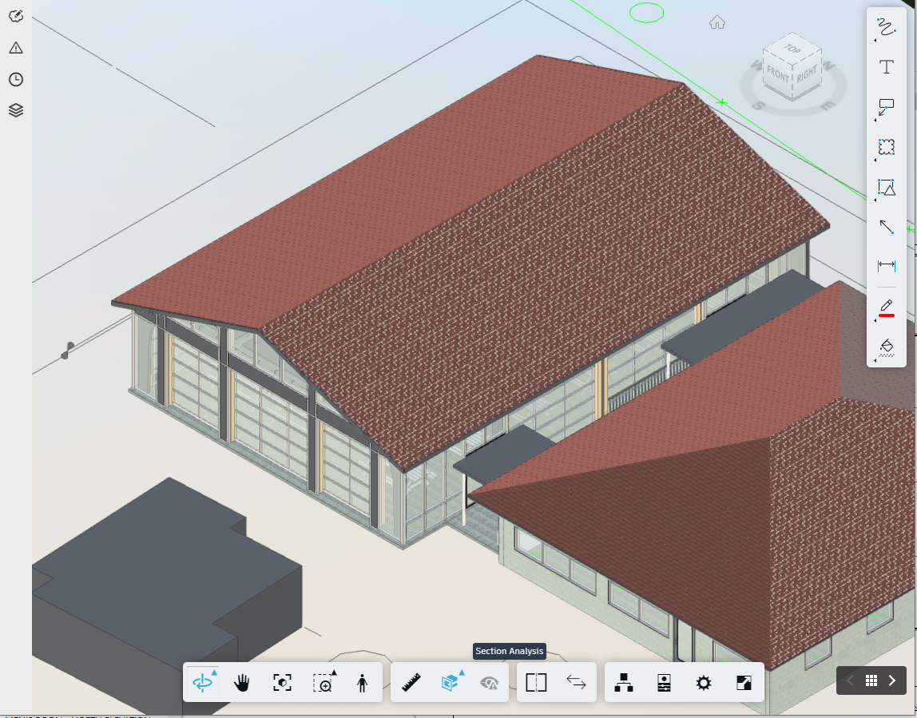Toggle Full Screen mode
Viewport: 917px width, 718px height.
point(743,683)
